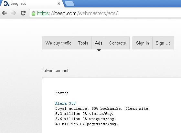Screen dimensions: 181x133
Task: Open the Tools menu item
Action: coord(83,43)
